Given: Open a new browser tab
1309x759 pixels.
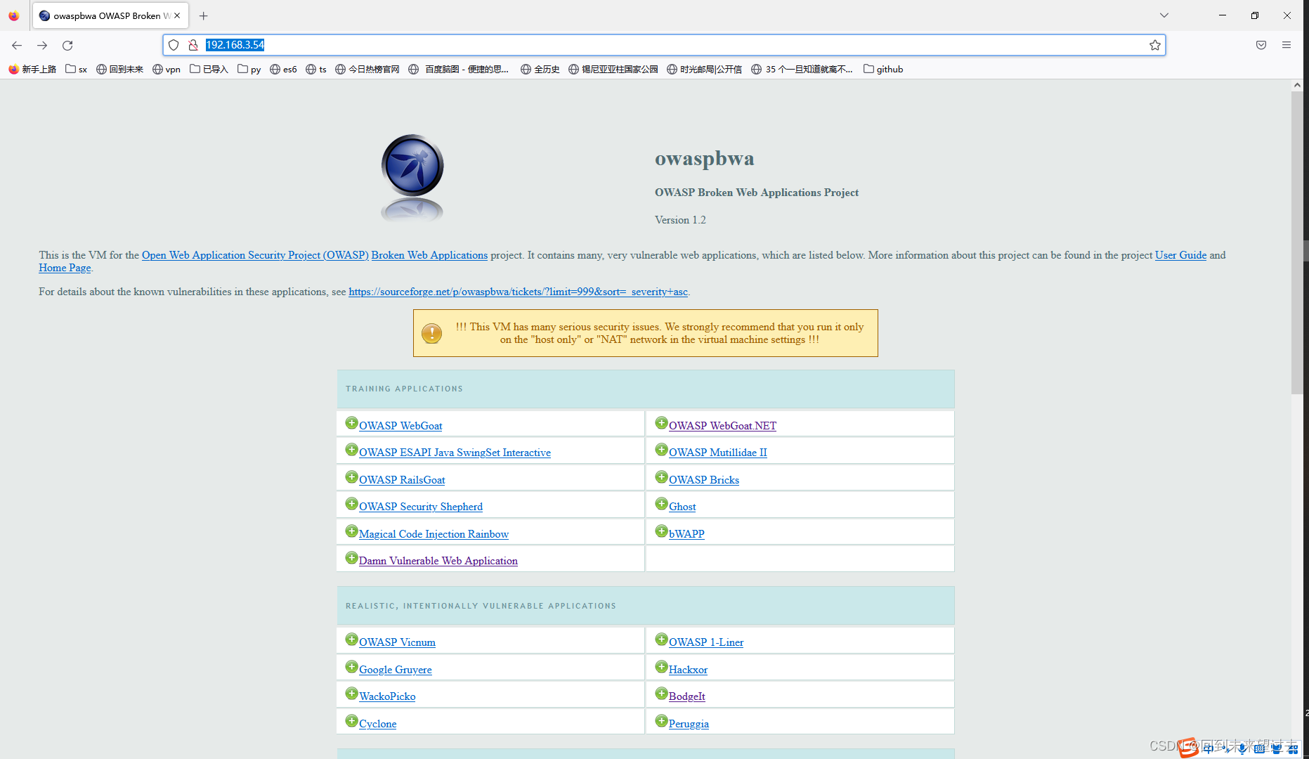Looking at the screenshot, I should pyautogui.click(x=203, y=15).
